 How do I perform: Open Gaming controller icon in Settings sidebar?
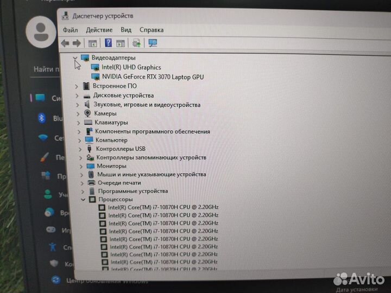(x=51, y=230)
